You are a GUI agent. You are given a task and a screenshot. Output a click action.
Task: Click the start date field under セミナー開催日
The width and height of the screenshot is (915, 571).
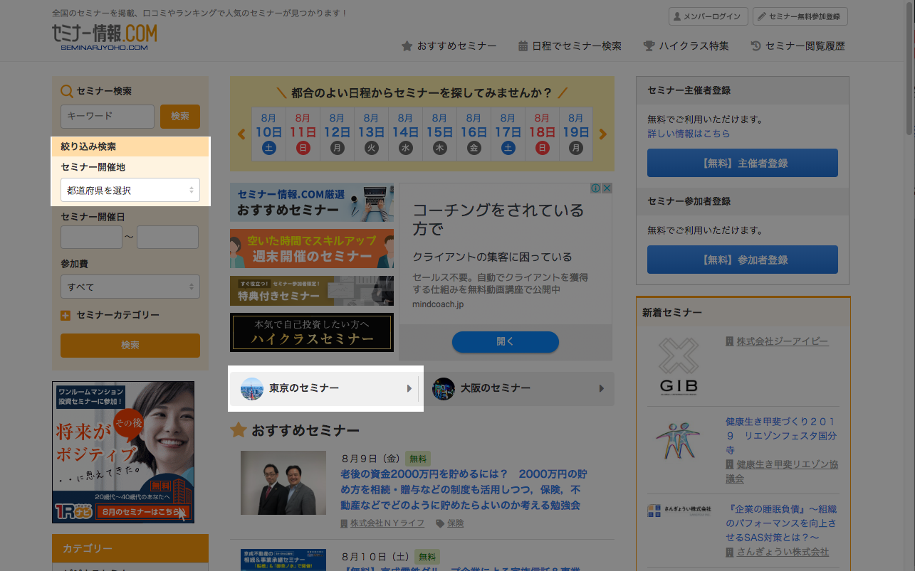coord(91,237)
